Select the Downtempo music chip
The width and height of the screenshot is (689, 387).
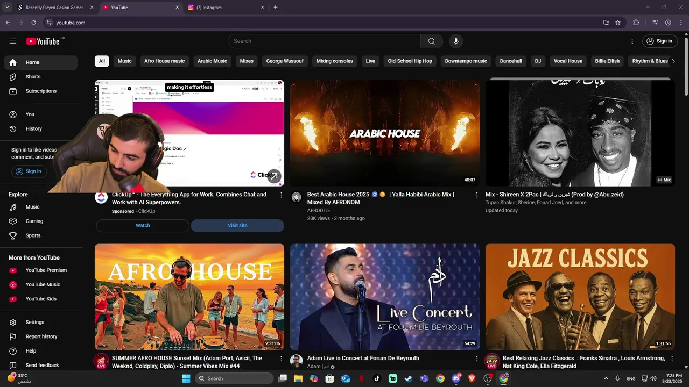[x=466, y=61]
